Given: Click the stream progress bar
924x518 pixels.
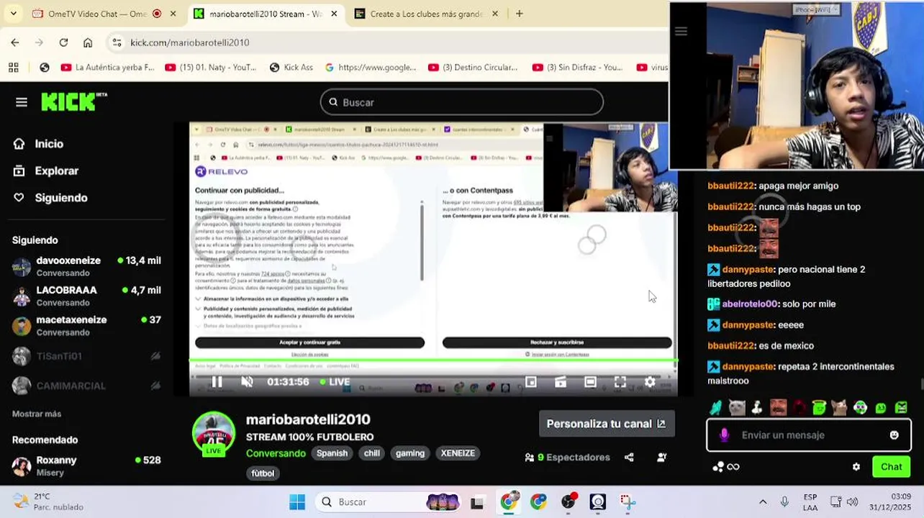Looking at the screenshot, I should (x=433, y=360).
